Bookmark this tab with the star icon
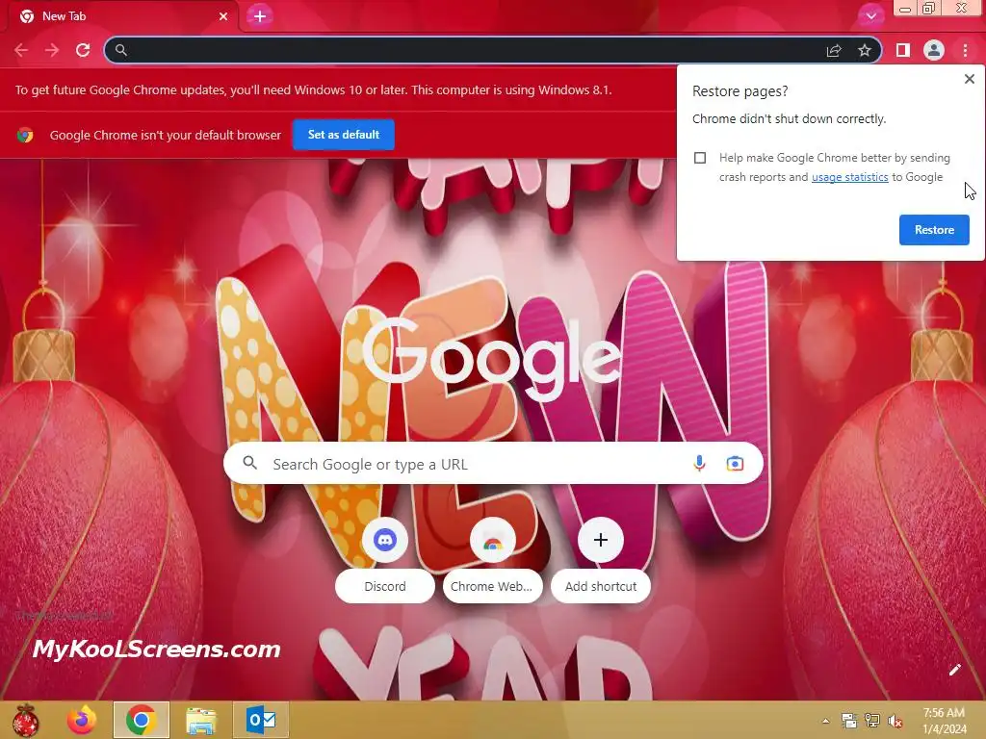986x739 pixels. (x=865, y=50)
